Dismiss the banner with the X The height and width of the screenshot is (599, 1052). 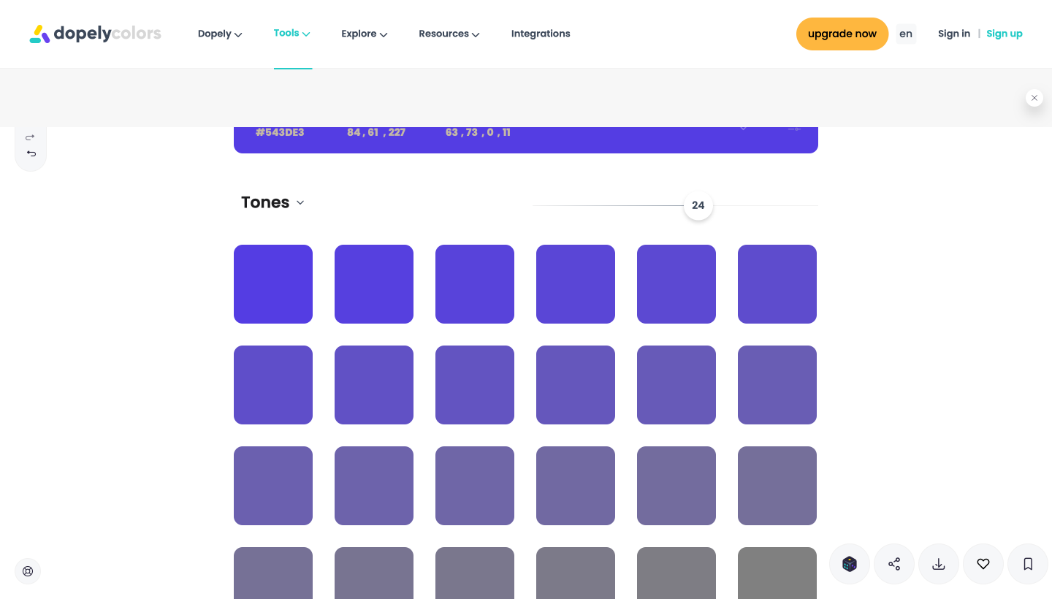1034,97
